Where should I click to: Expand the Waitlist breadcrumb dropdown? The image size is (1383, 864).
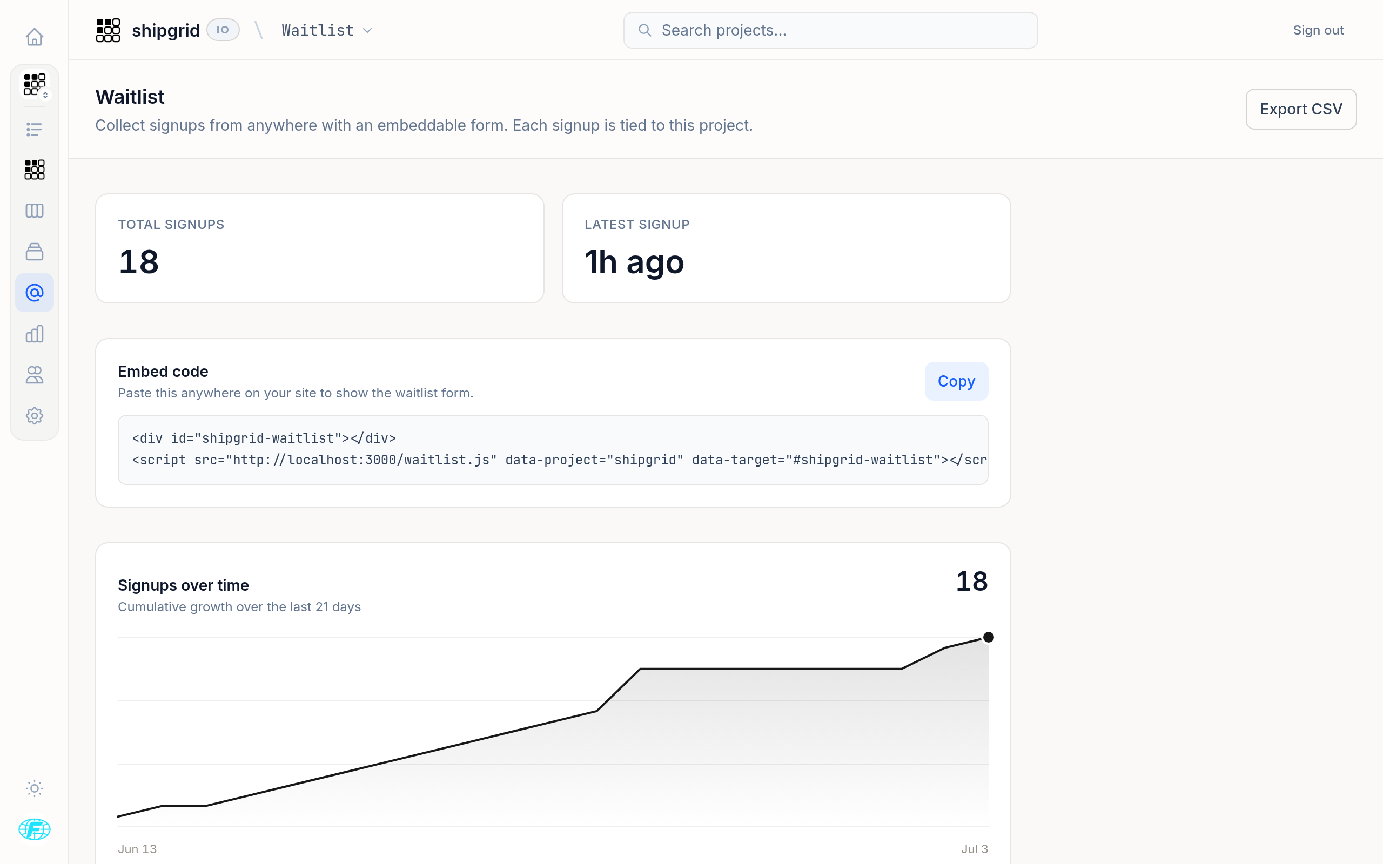(x=327, y=30)
